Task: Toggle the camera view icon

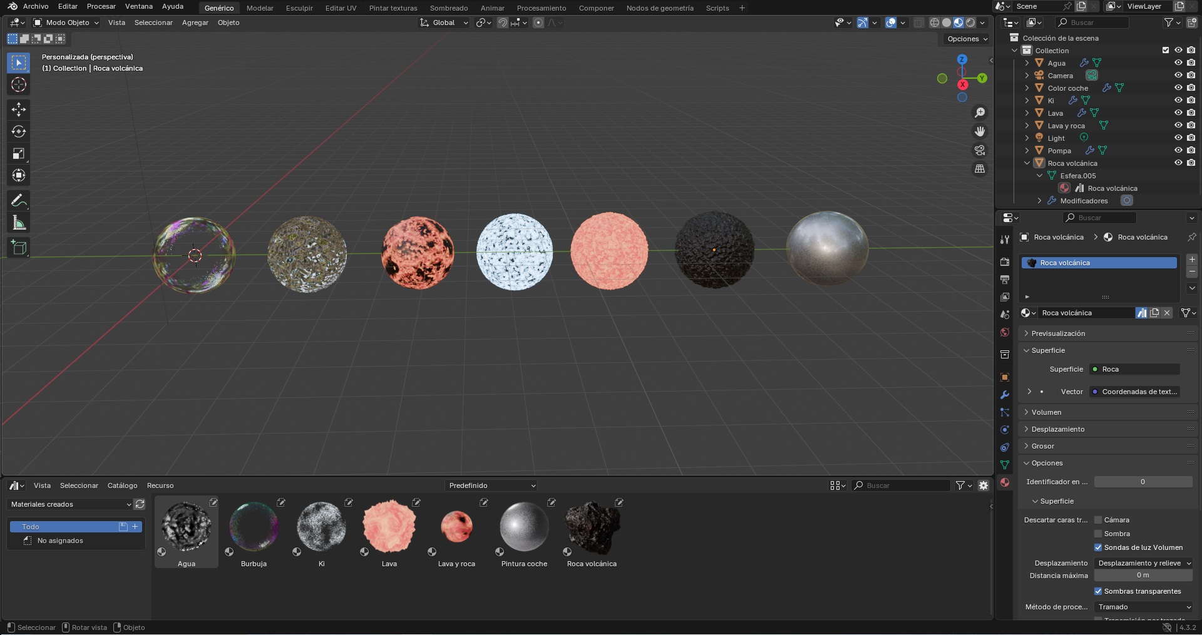Action: [x=980, y=150]
